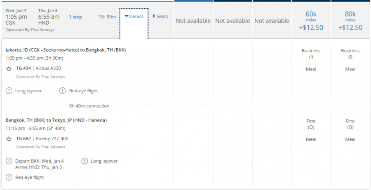Click the Depart BKK date alert icon
Screen dimensions: 371x190
pyautogui.click(x=9, y=161)
